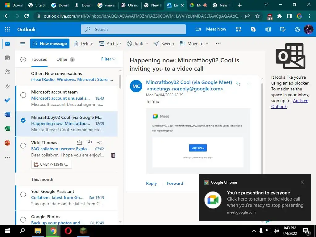Click the JOIN CALL button
This screenshot has width=316, height=237.
pyautogui.click(x=198, y=148)
